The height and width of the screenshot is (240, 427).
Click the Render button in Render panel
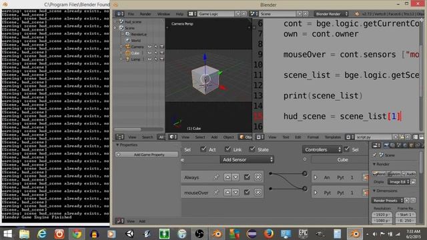378,174
